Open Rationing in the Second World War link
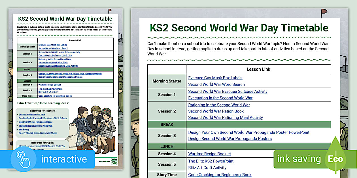Image resolution: width=357 pixels, height=178 pixels. pyautogui.click(x=219, y=105)
